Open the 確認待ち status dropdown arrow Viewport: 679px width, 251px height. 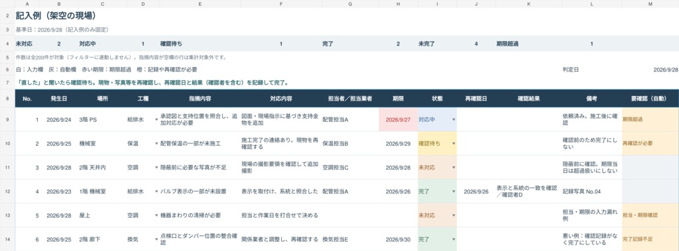click(454, 144)
